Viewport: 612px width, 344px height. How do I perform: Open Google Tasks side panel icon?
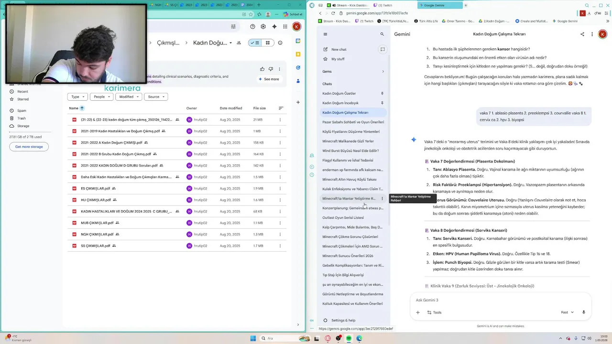click(298, 68)
